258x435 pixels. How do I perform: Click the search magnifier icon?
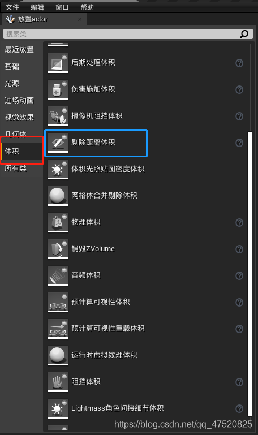[x=244, y=34]
